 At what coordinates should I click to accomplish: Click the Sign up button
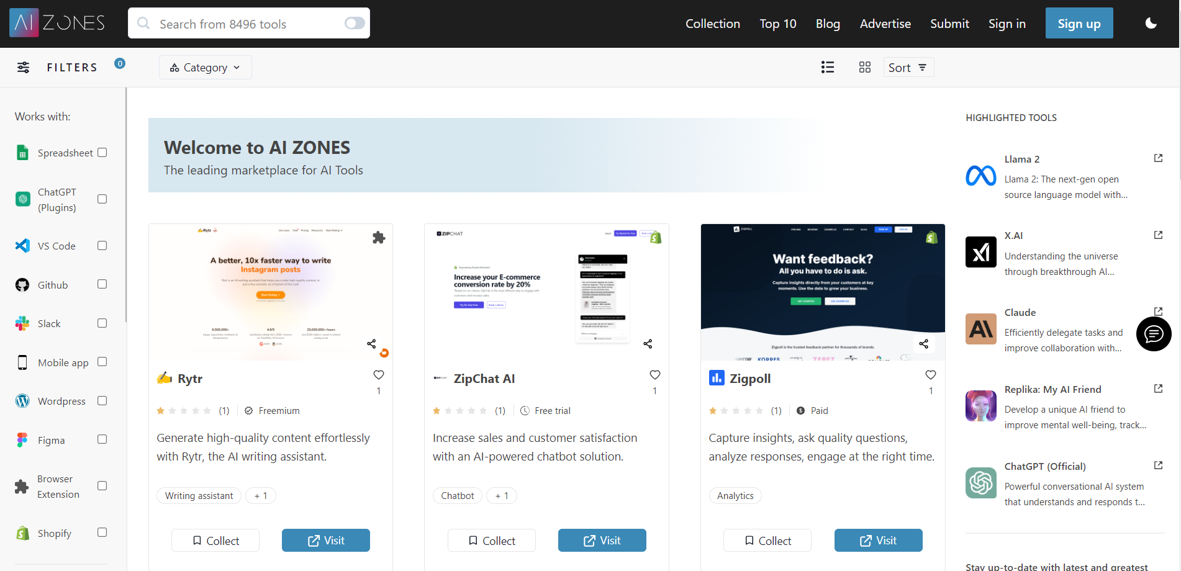coord(1079,23)
